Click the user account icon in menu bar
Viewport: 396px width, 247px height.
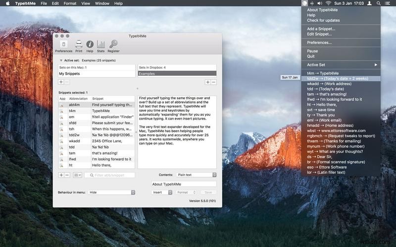[369, 3]
